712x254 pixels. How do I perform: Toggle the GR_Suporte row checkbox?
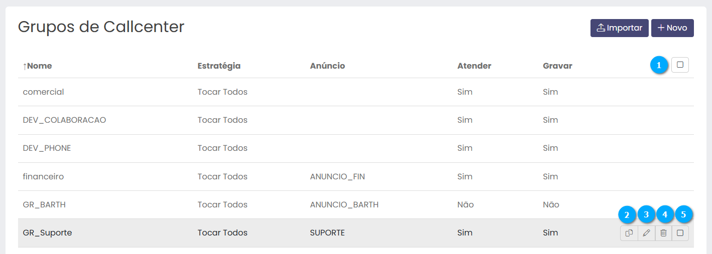(x=680, y=233)
